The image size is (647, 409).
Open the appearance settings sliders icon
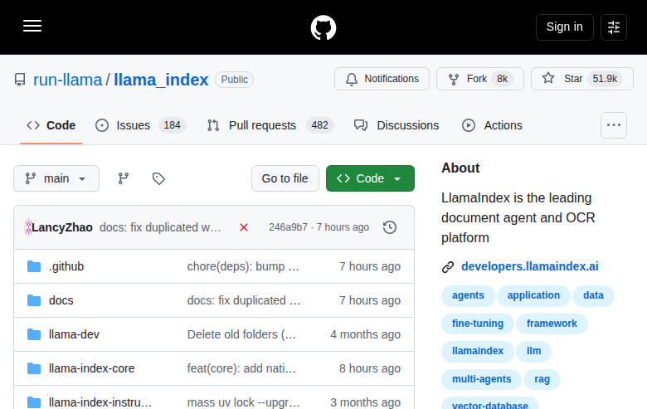(614, 27)
